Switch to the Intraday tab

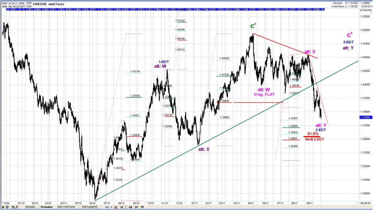tap(31, 206)
